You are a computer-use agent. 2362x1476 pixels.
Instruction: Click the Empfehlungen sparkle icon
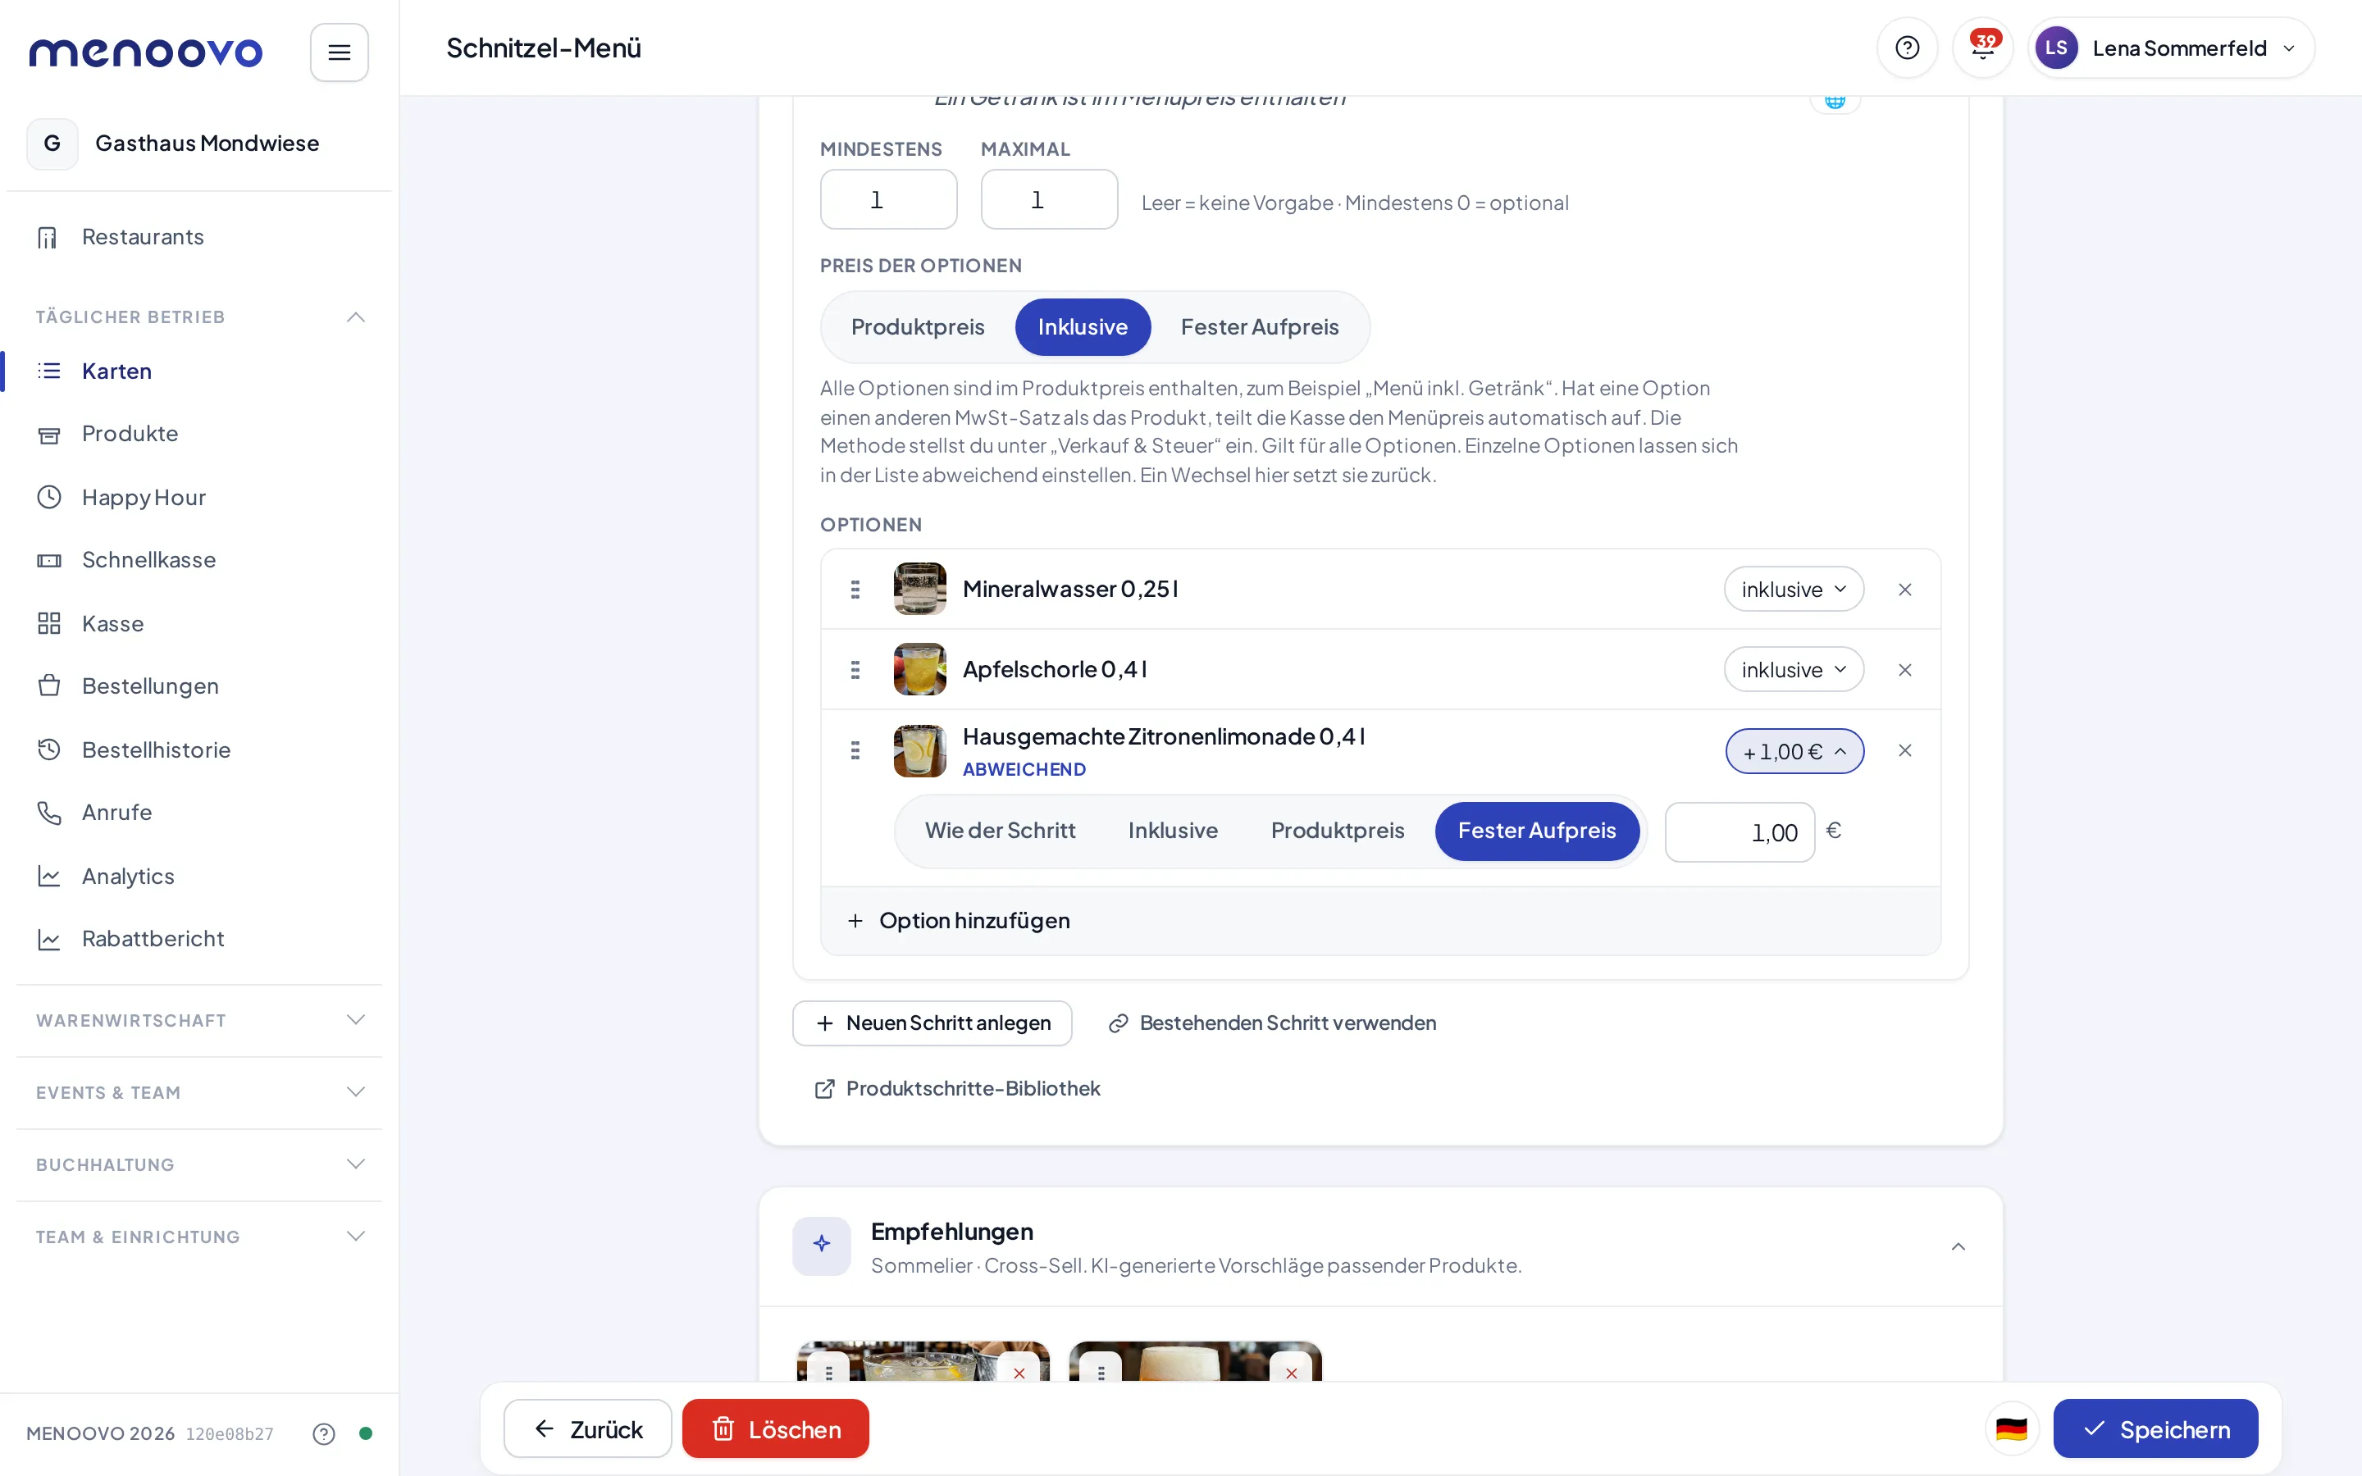pyautogui.click(x=822, y=1246)
